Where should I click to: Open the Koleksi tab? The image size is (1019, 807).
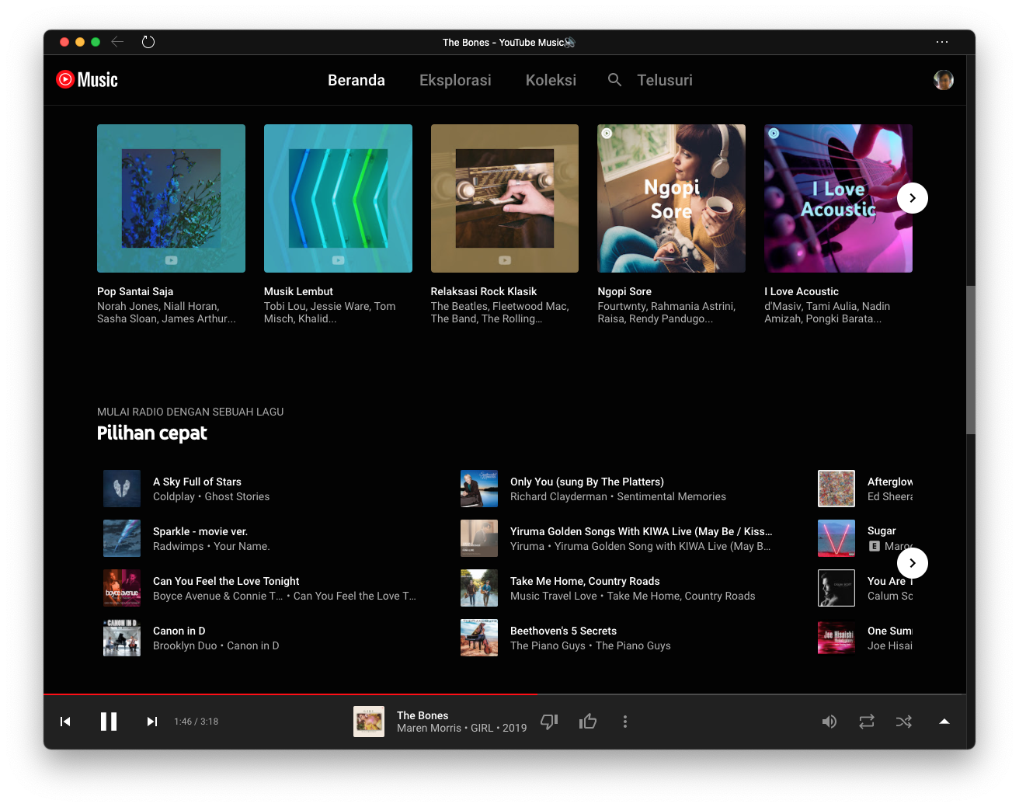click(551, 80)
